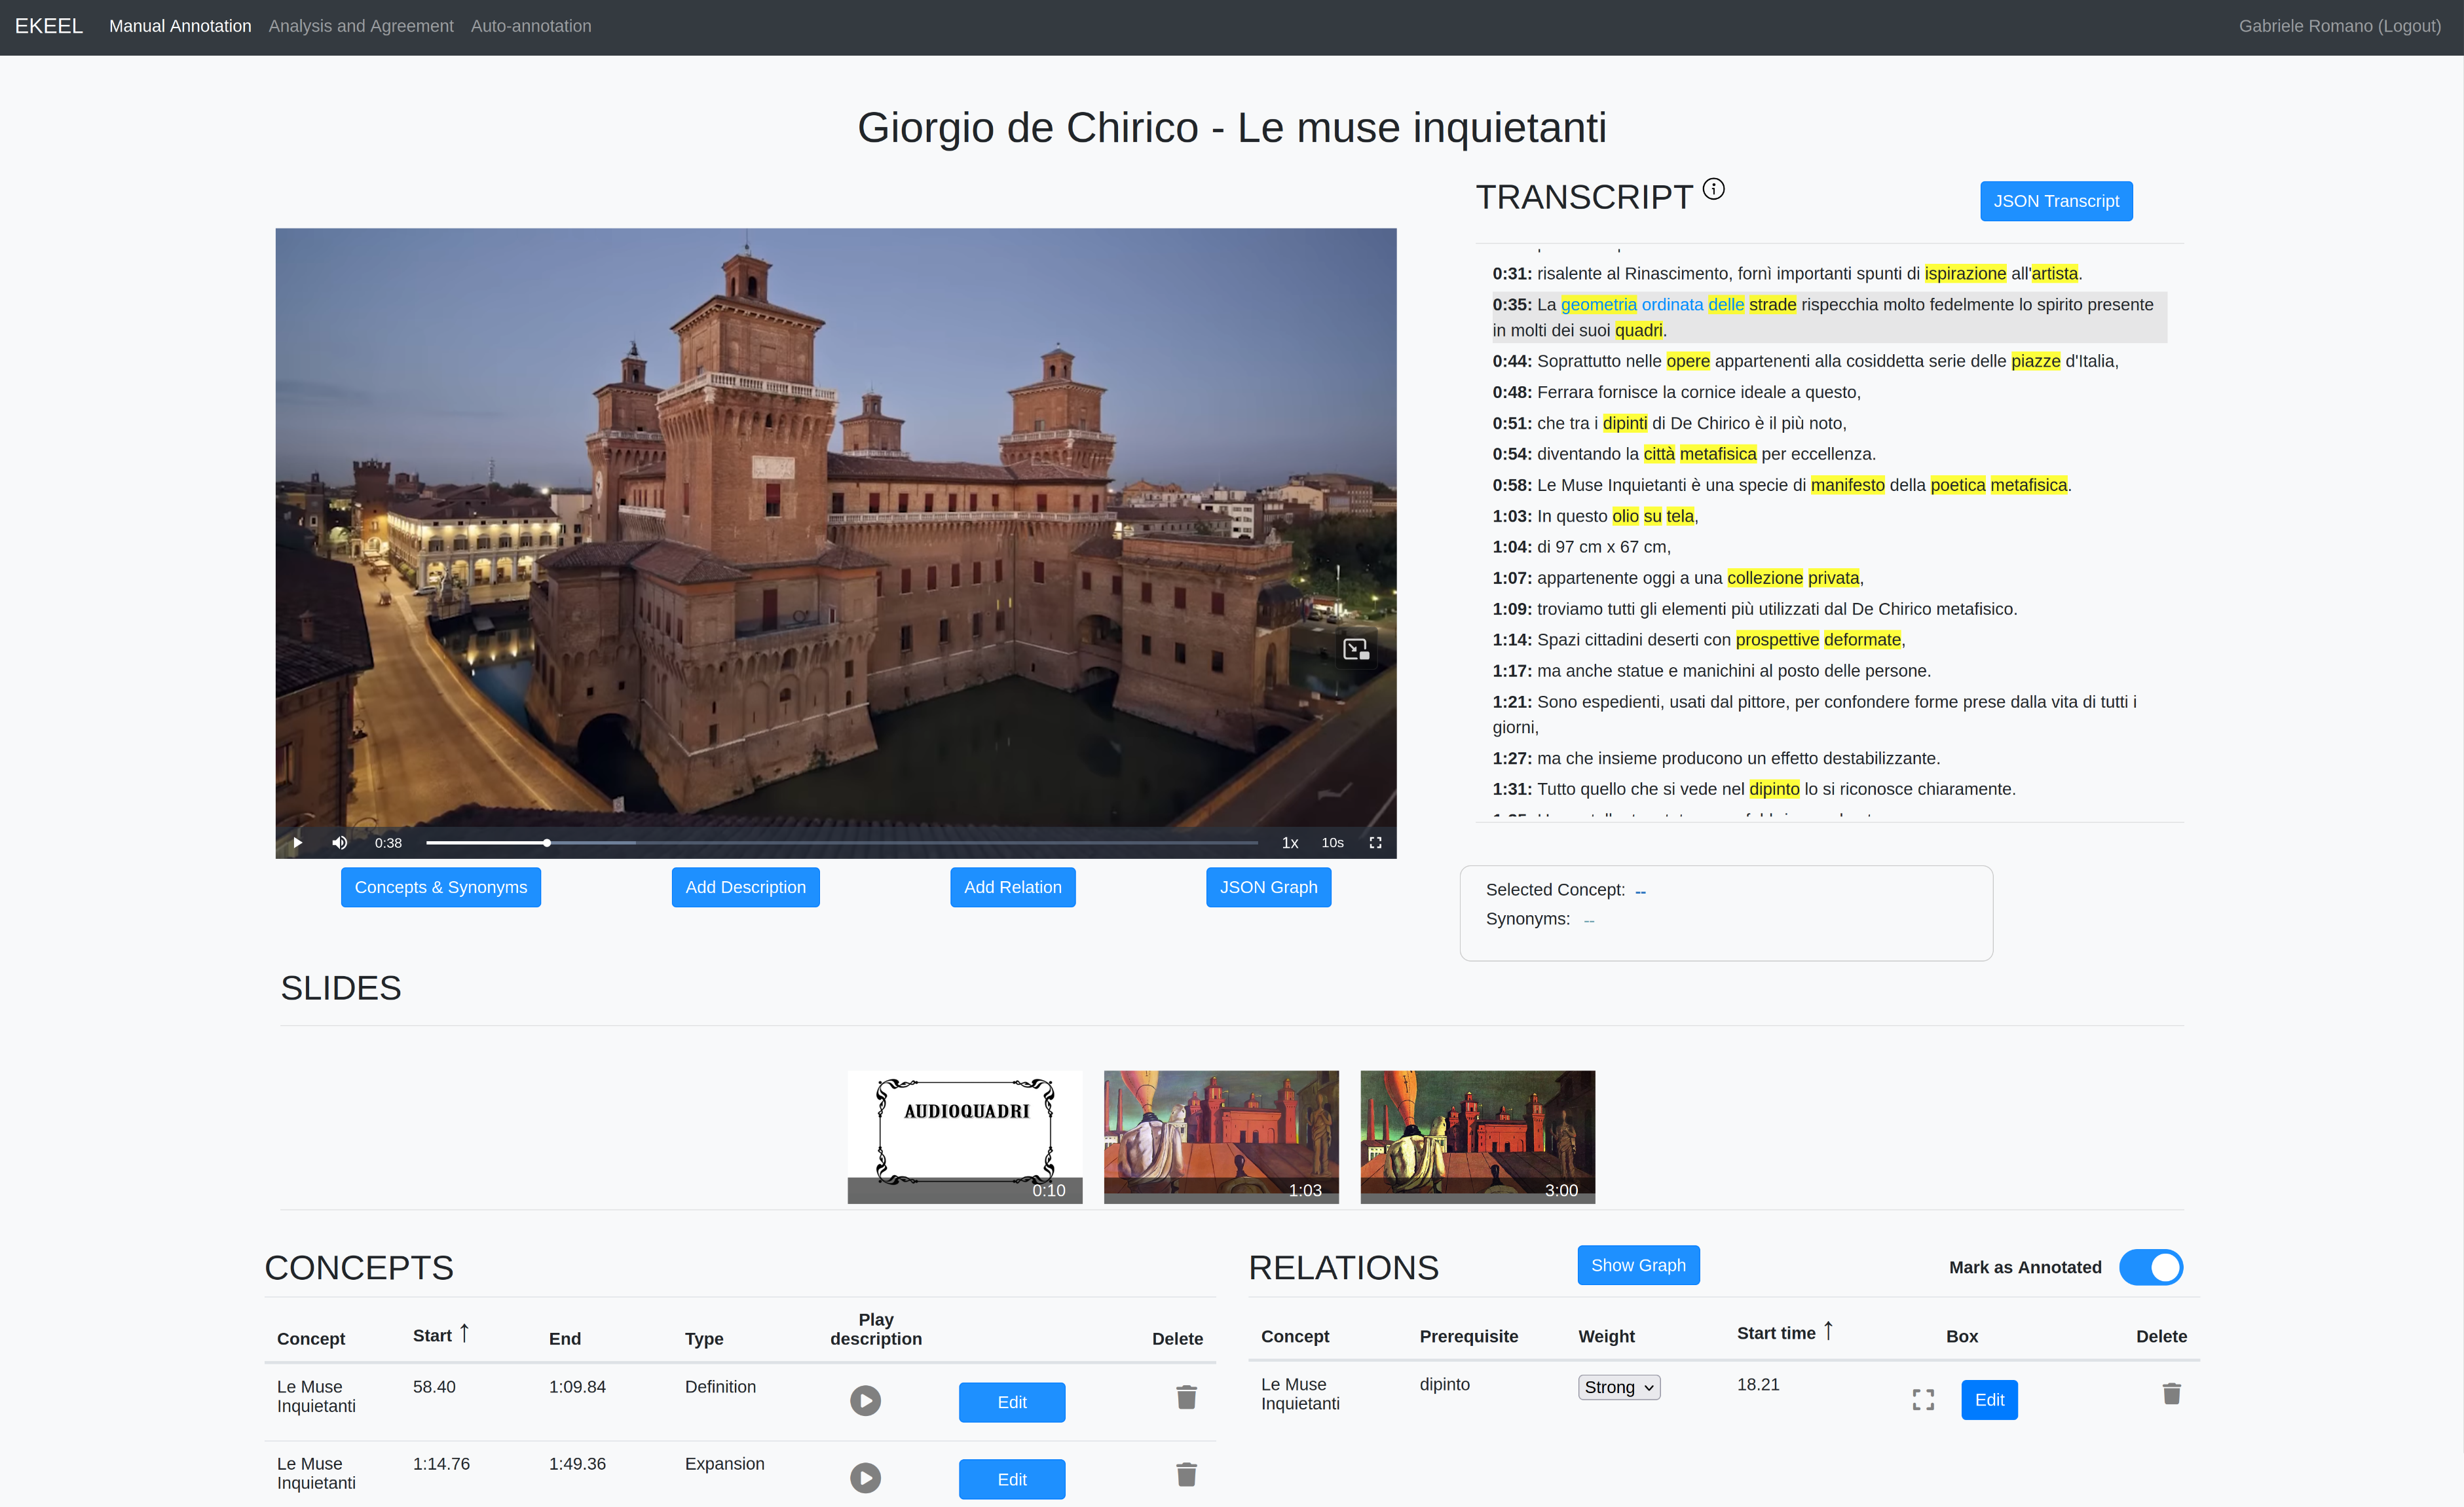Jump to transcript timestamp 1:14
This screenshot has width=2464, height=1507.
pos(1511,640)
